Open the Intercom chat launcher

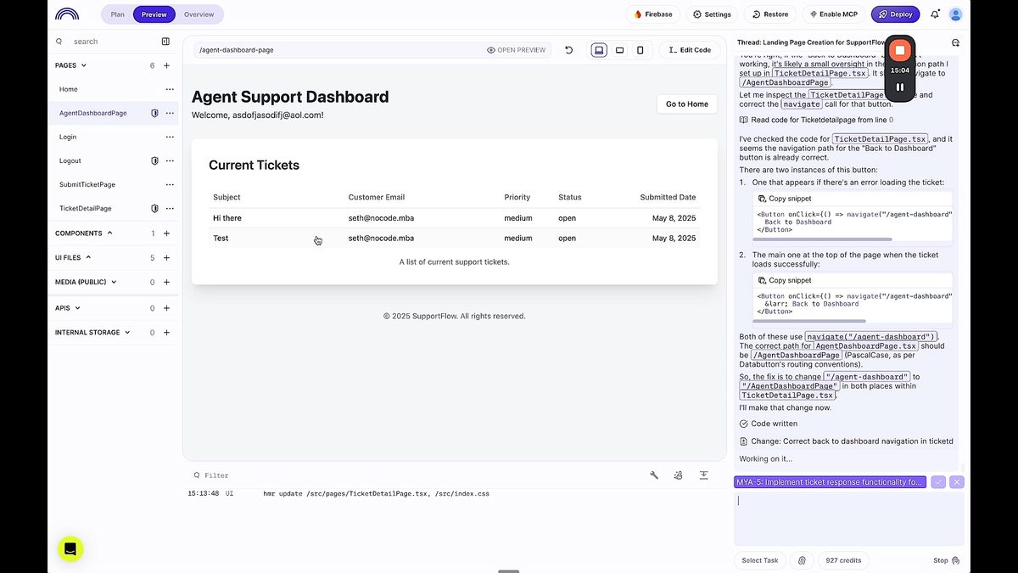(x=70, y=549)
